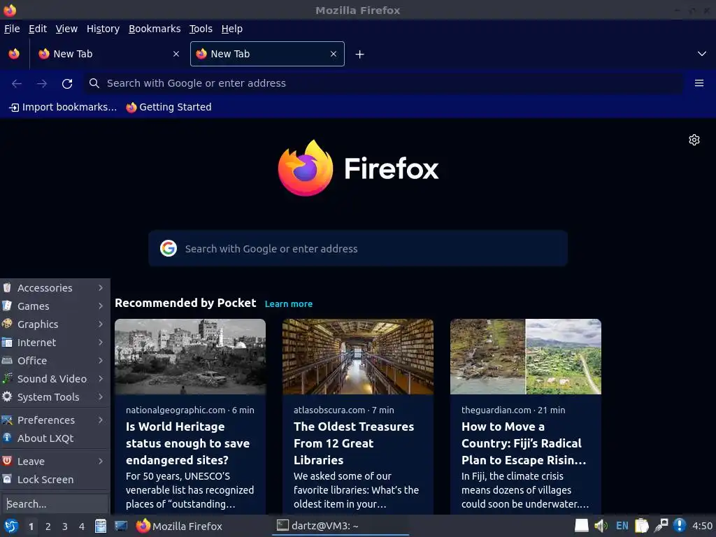This screenshot has width=716, height=537.
Task: Switch to virtual desktop 2
Action: (48, 527)
